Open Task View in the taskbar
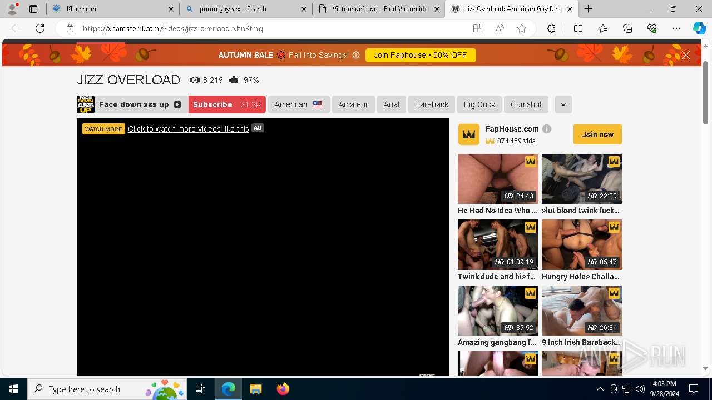The height and width of the screenshot is (400, 712). tap(200, 389)
